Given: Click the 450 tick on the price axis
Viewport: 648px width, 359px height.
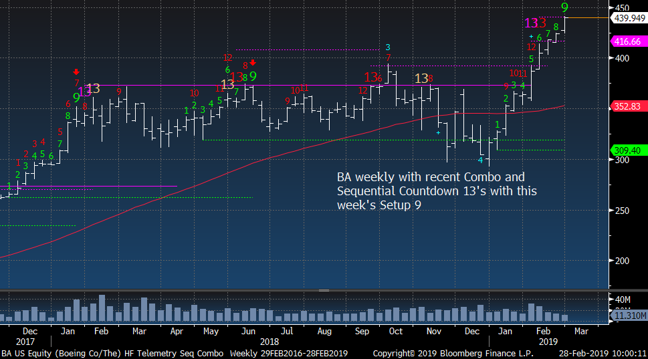Looking at the screenshot, I should tap(622, 8).
